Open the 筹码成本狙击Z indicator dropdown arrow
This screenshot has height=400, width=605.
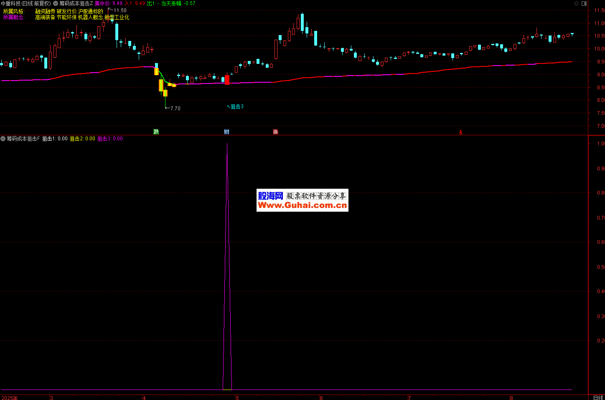[56, 3]
